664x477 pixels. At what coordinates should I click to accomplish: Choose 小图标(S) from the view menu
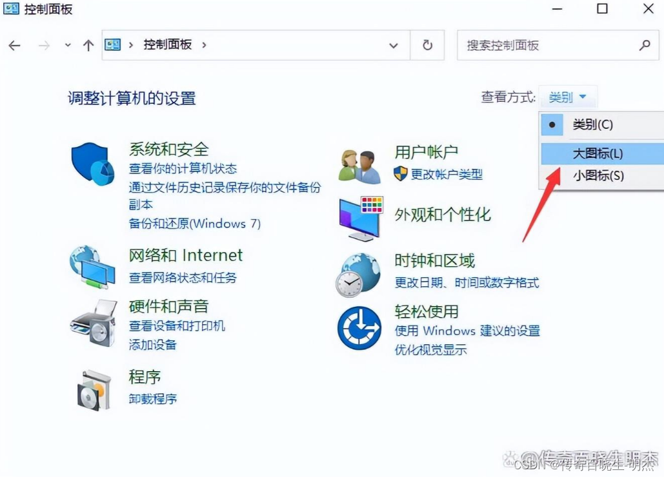(x=602, y=175)
